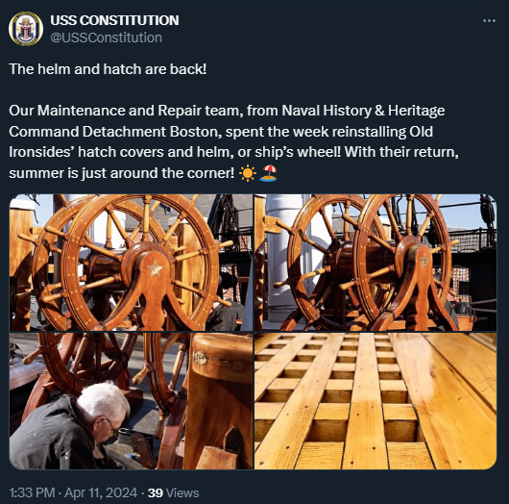The image size is (509, 504).
Task: Open top-right double helm photo
Action: [x=376, y=263]
